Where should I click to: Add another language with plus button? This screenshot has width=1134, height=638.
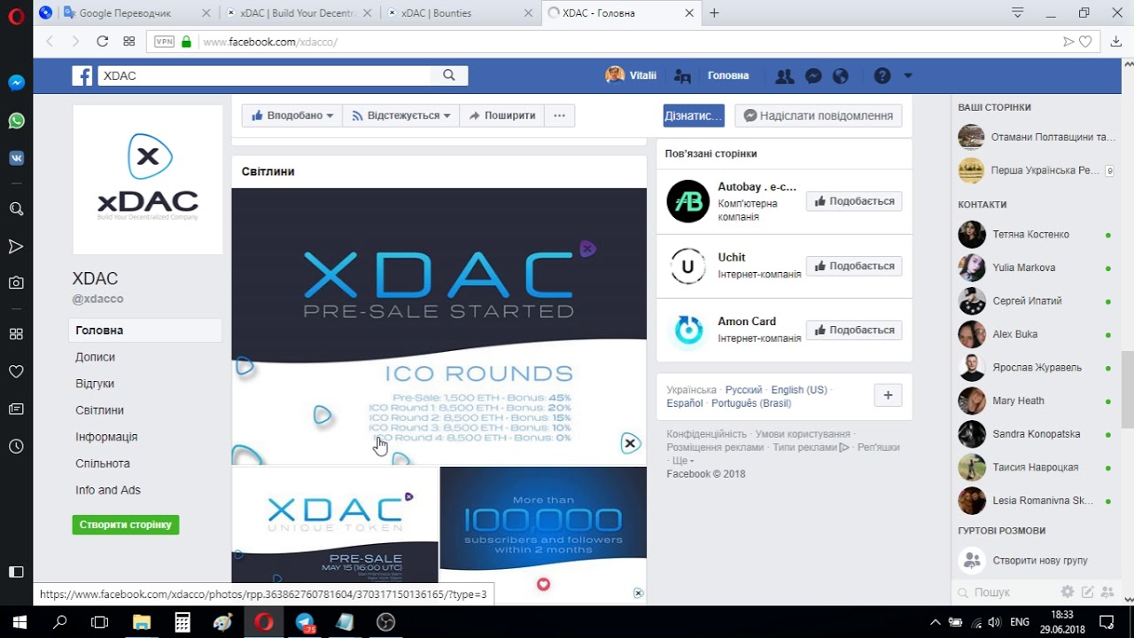888,395
